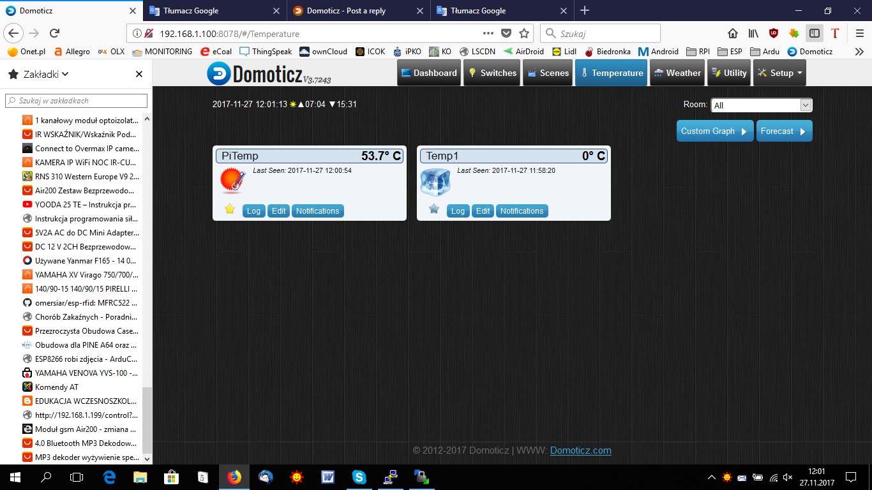Click the volume icon in system tray
Screen dimensions: 872x490
click(x=788, y=477)
